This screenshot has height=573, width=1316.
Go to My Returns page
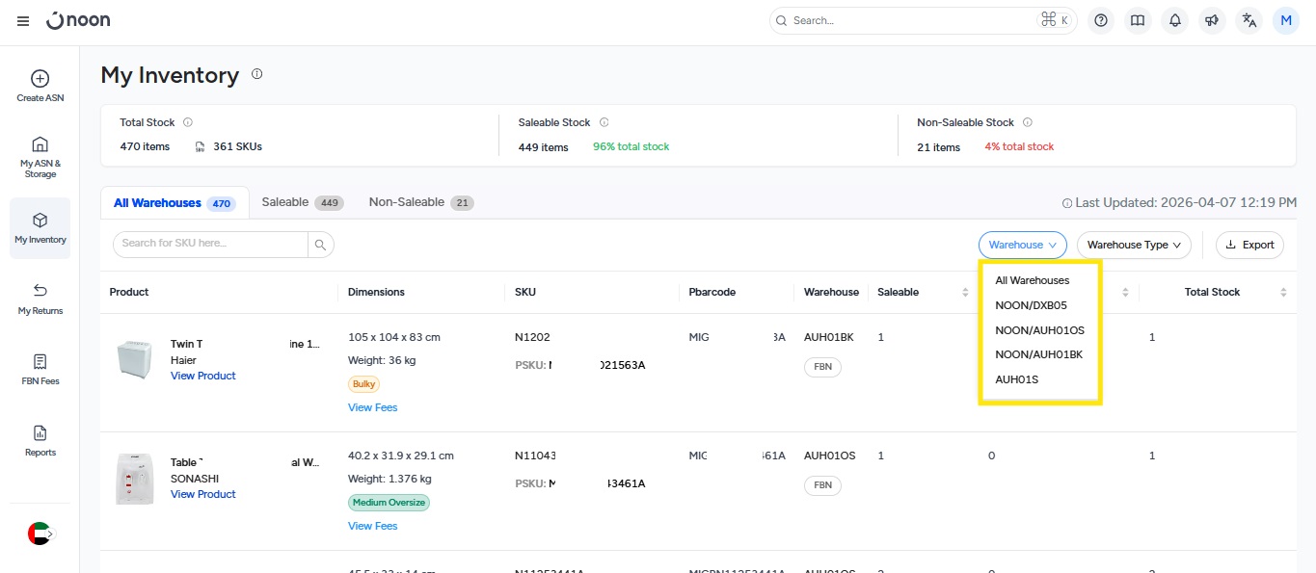click(40, 299)
